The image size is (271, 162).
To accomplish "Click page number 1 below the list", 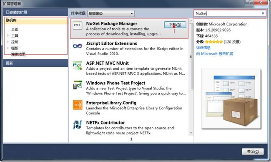I will 131,139.
